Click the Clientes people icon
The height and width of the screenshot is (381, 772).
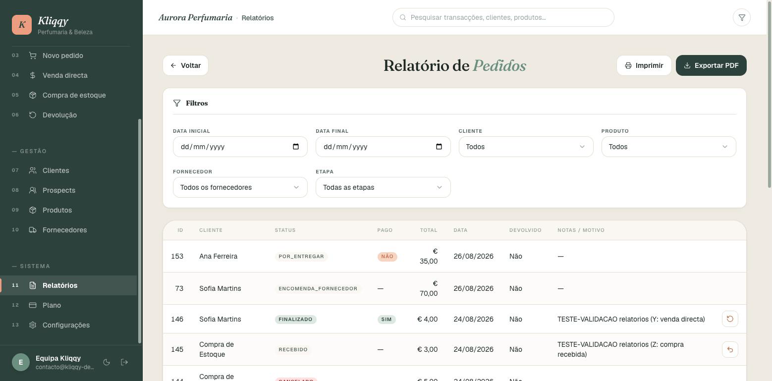click(33, 170)
